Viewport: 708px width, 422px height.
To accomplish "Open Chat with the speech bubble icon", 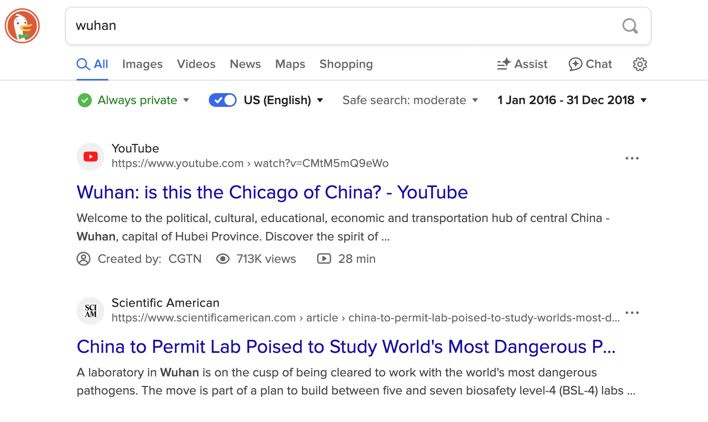I will [575, 64].
